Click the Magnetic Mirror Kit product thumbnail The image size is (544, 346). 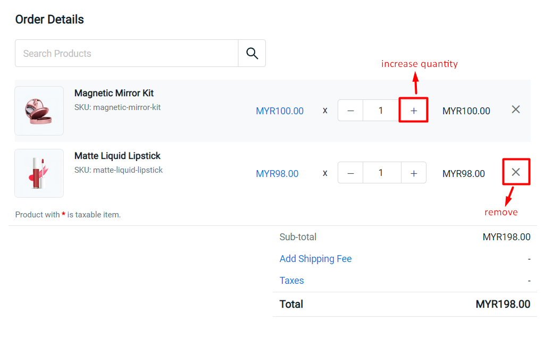pyautogui.click(x=39, y=111)
